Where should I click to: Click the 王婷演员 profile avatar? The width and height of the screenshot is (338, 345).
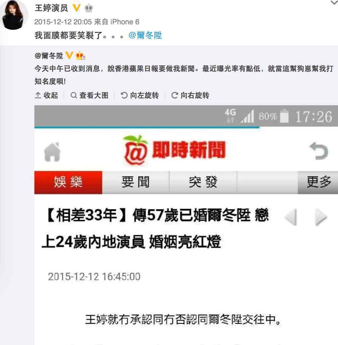[14, 14]
